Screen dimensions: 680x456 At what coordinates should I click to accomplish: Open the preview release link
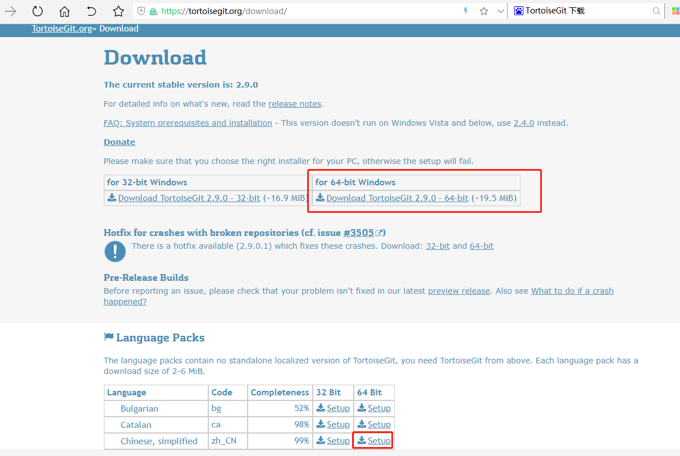(x=459, y=291)
